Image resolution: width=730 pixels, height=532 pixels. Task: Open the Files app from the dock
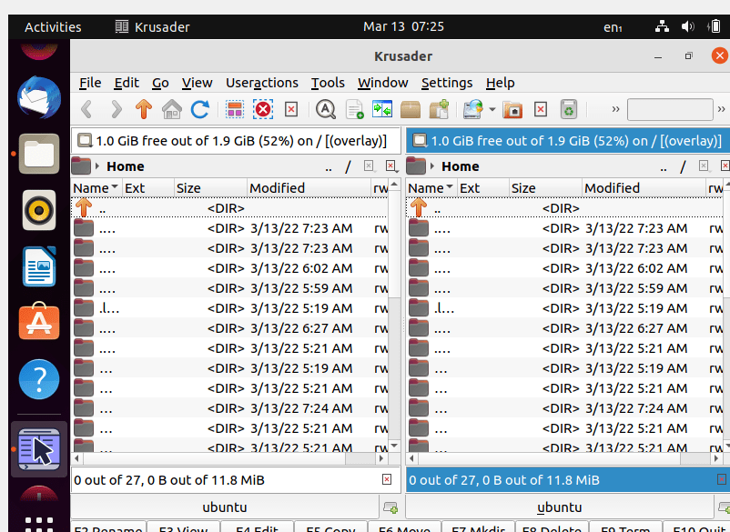pos(39,154)
